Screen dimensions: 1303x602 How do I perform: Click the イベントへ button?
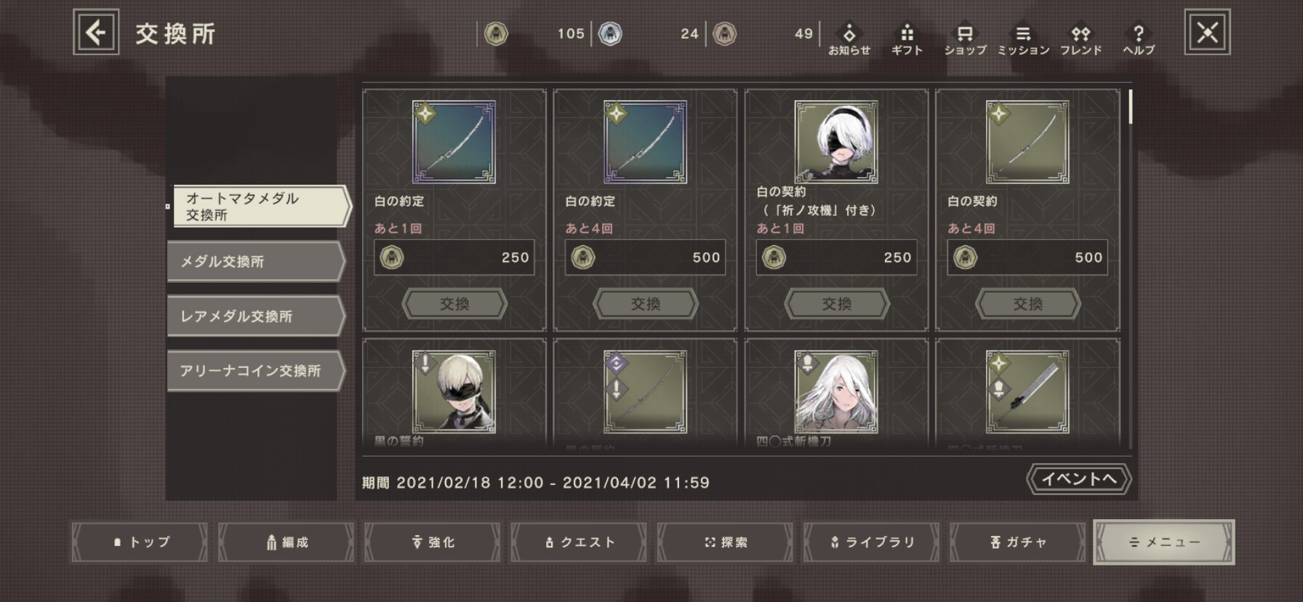click(x=1079, y=478)
